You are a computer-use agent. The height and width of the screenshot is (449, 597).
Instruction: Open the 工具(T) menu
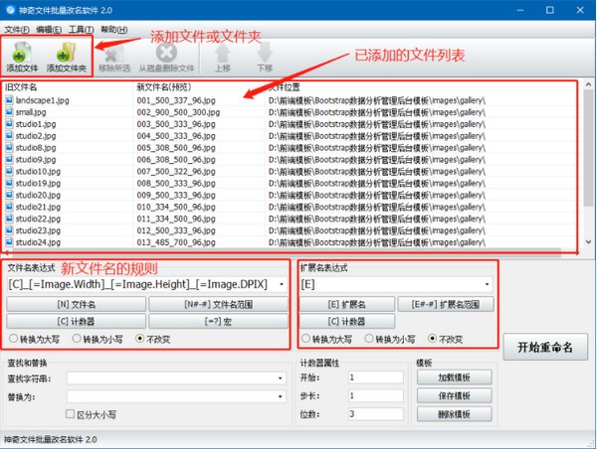82,29
